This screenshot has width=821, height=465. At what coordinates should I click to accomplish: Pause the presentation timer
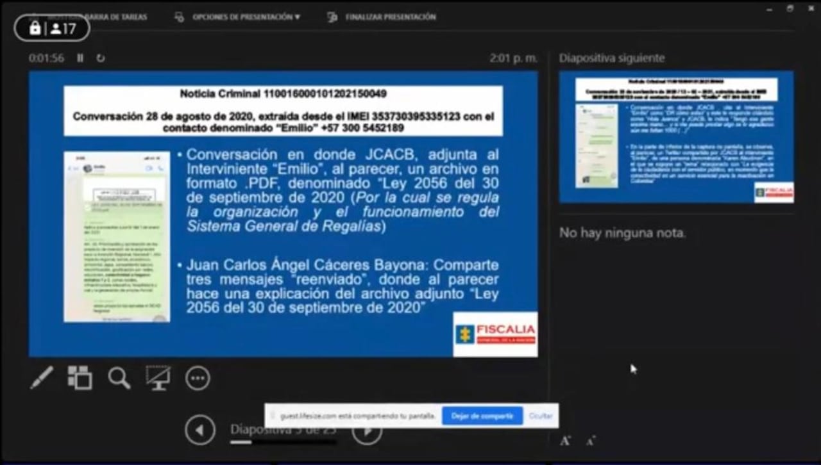coord(79,58)
